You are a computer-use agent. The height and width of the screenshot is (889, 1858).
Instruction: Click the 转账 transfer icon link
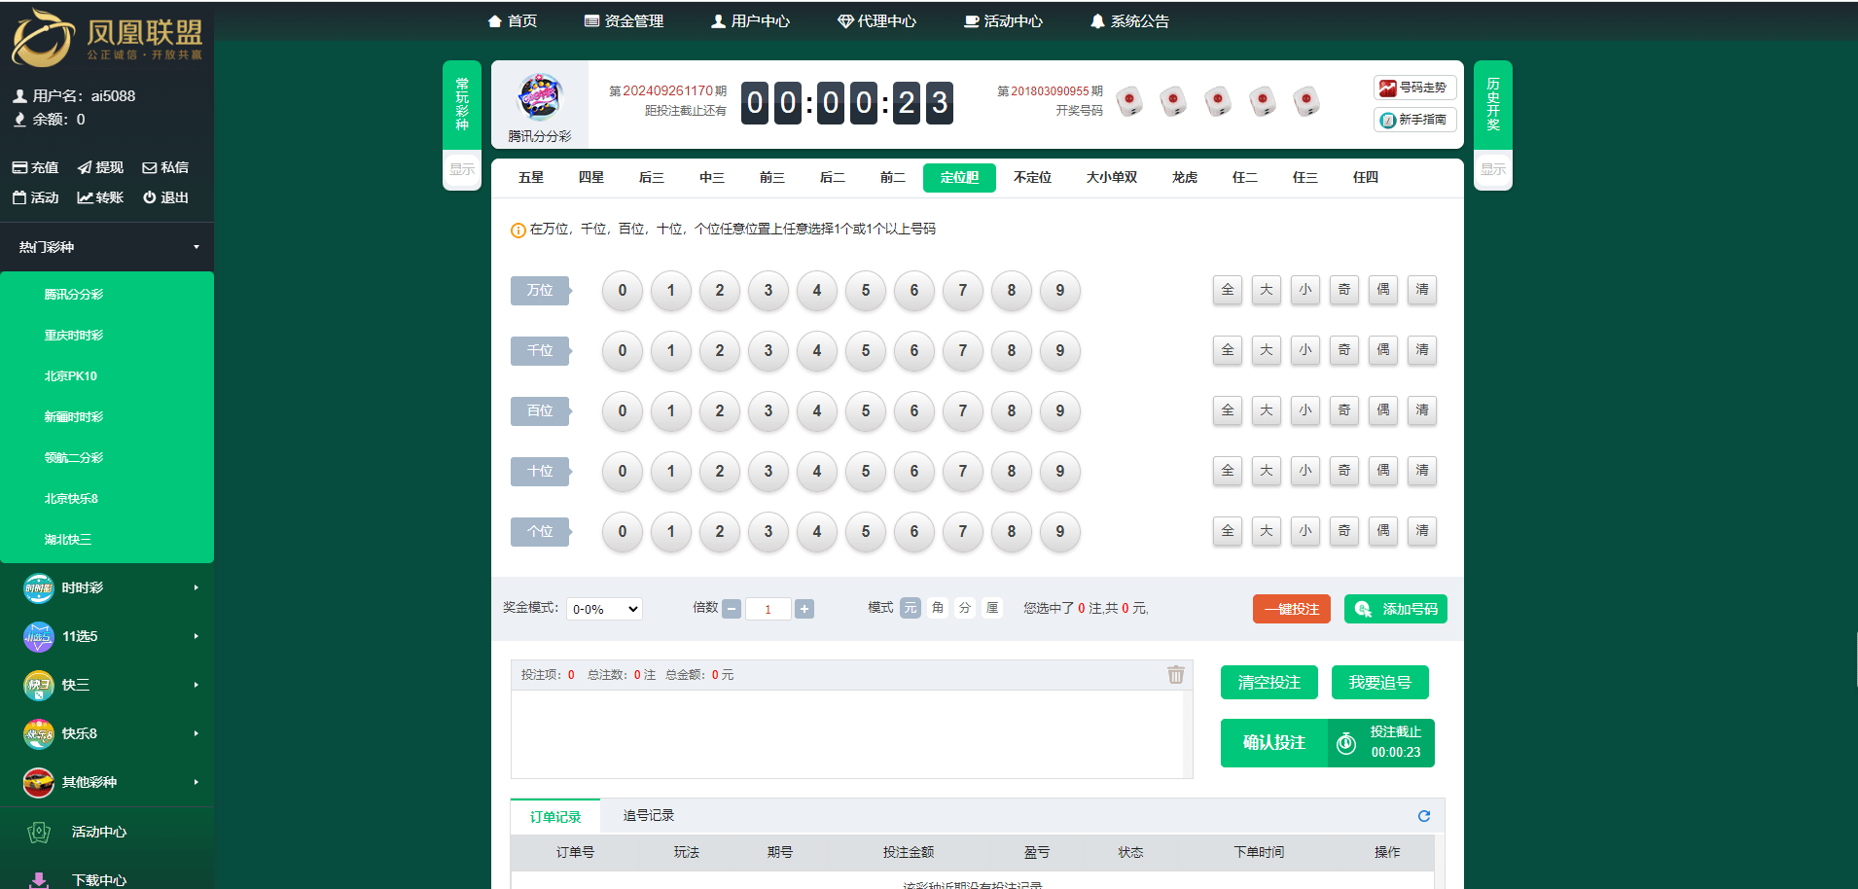pyautogui.click(x=100, y=197)
